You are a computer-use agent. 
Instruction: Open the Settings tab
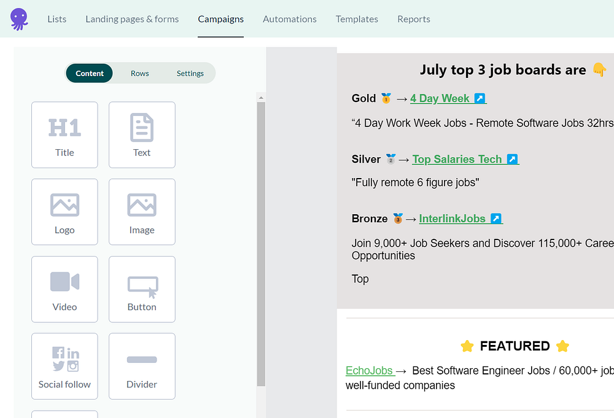coord(190,73)
